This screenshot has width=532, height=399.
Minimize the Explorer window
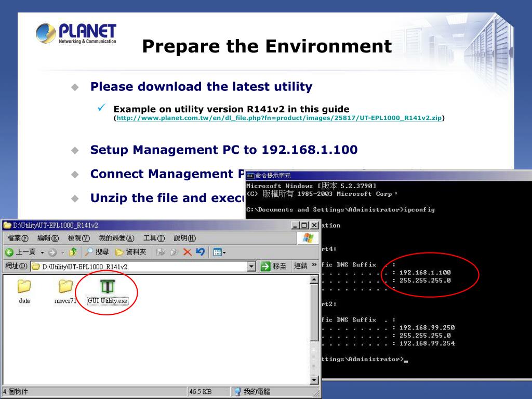click(295, 225)
